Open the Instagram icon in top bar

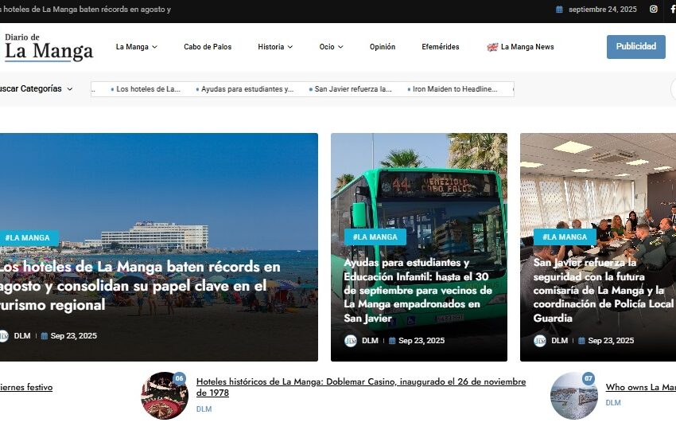coord(654,10)
